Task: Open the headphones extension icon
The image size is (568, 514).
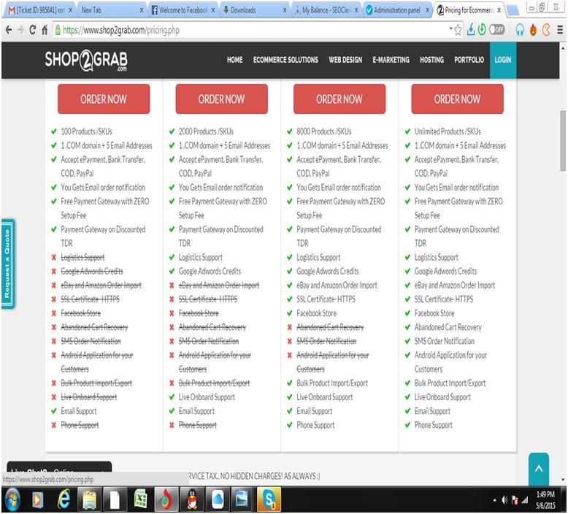Action: coord(520,30)
